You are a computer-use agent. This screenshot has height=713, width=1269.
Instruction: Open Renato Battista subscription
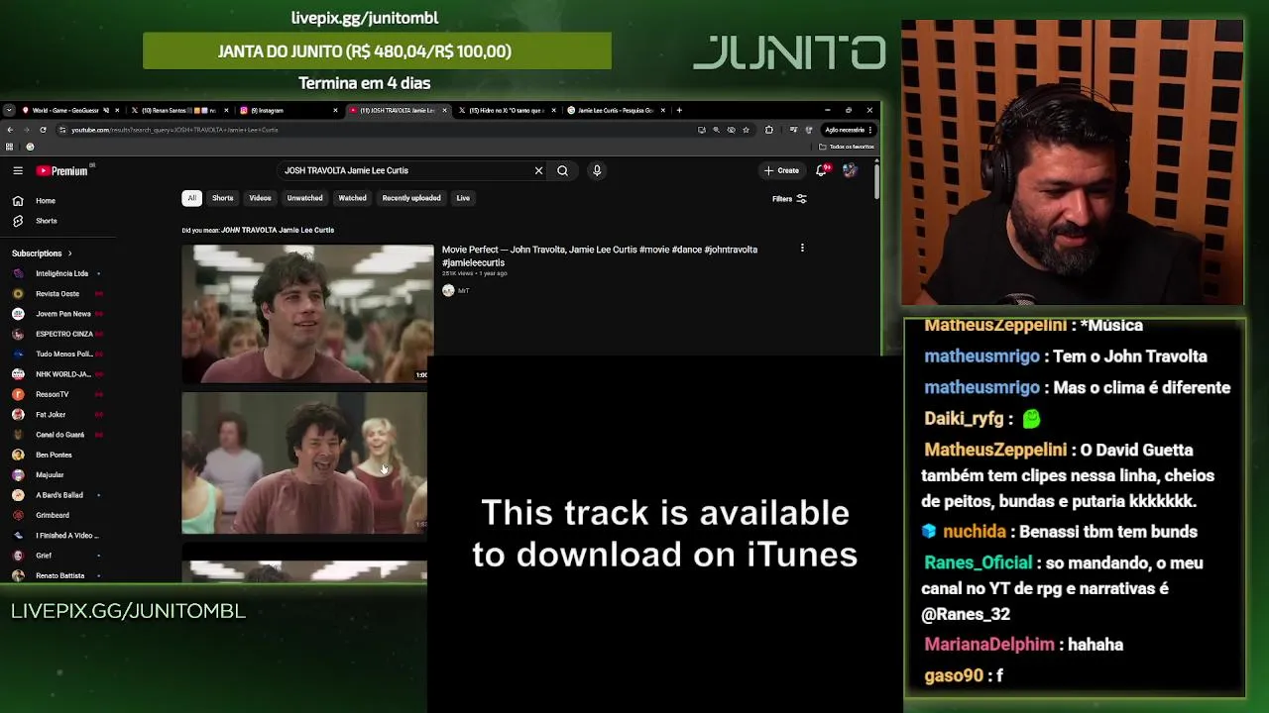(59, 575)
